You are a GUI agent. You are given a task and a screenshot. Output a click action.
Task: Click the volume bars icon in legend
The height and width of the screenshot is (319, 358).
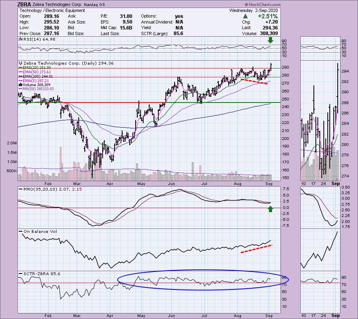21,85
